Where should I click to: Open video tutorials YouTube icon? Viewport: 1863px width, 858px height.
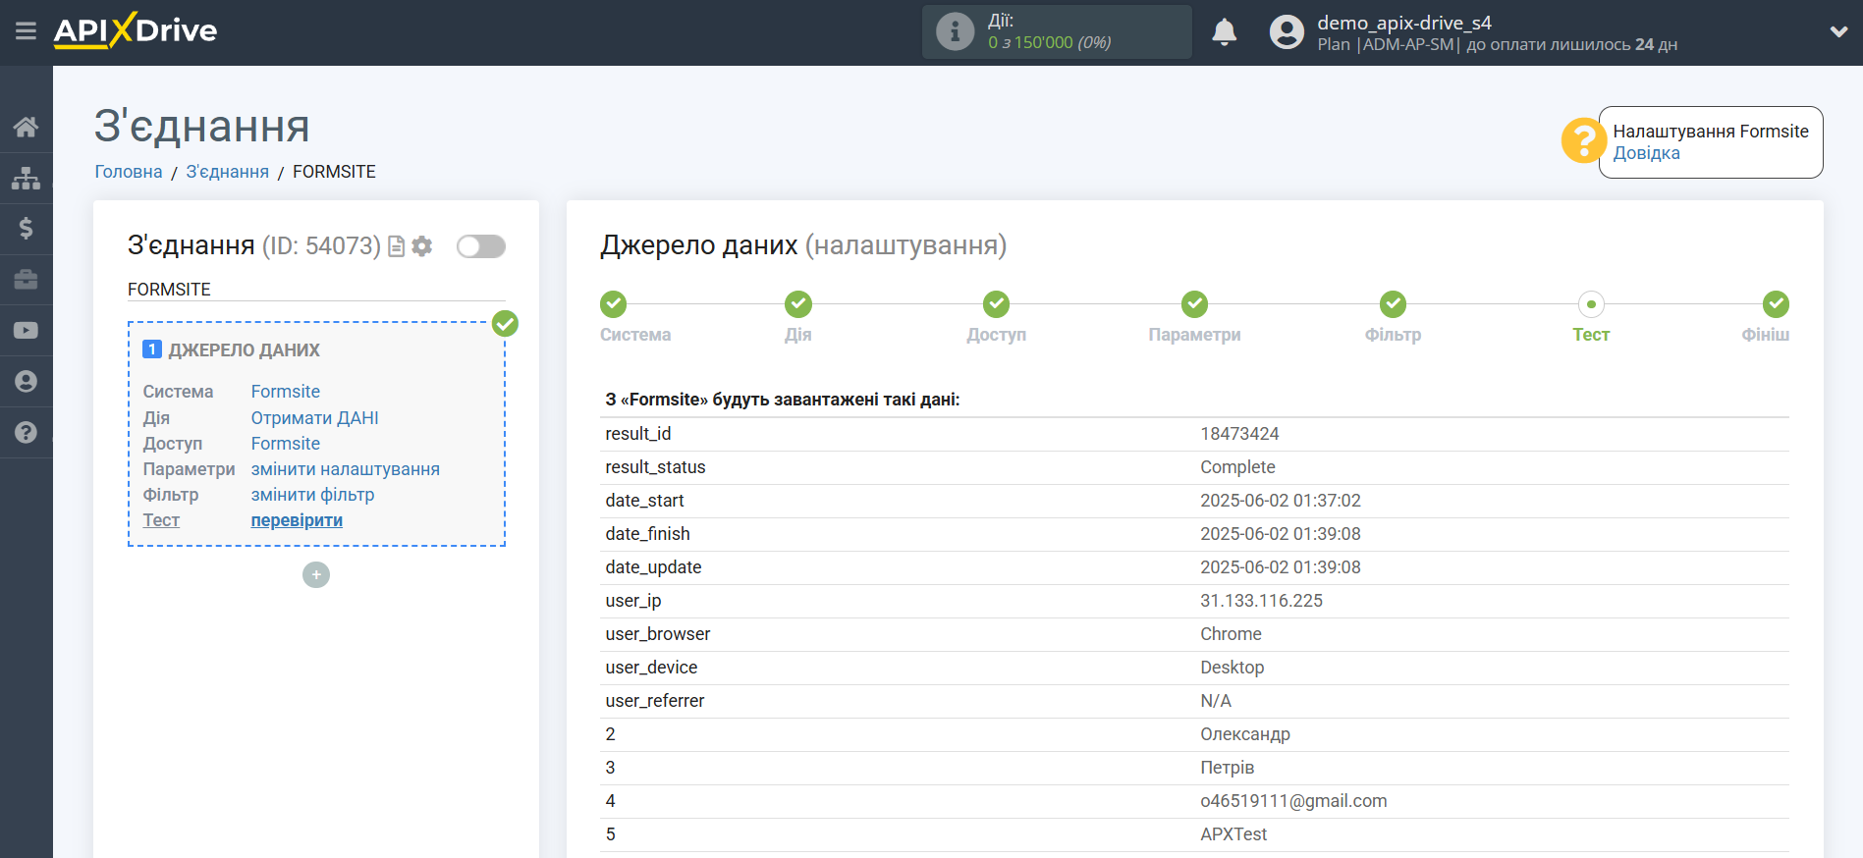click(x=27, y=331)
